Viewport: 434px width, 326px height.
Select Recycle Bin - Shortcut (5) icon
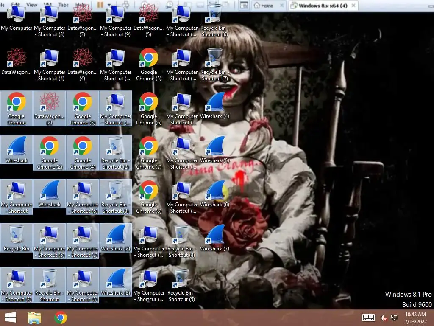181,285
